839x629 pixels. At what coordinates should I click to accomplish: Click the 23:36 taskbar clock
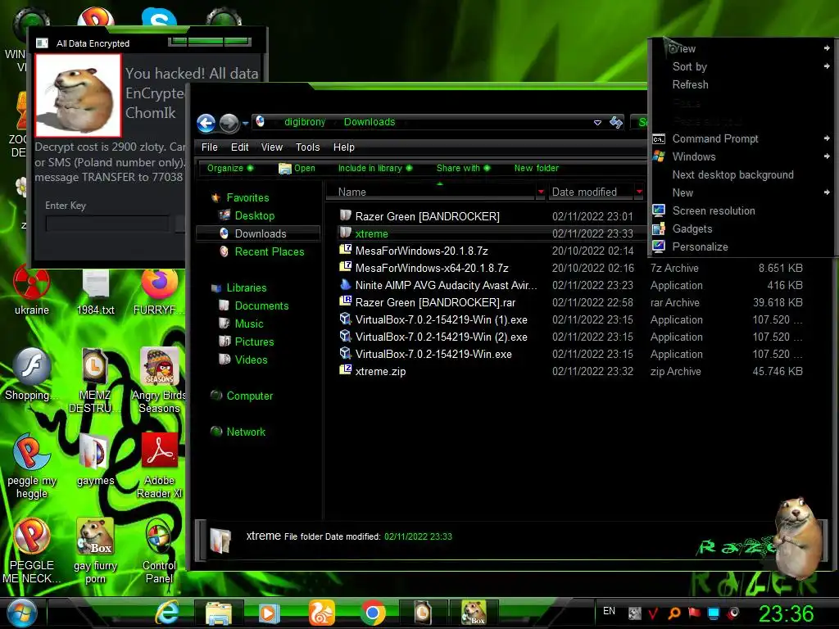tap(786, 613)
